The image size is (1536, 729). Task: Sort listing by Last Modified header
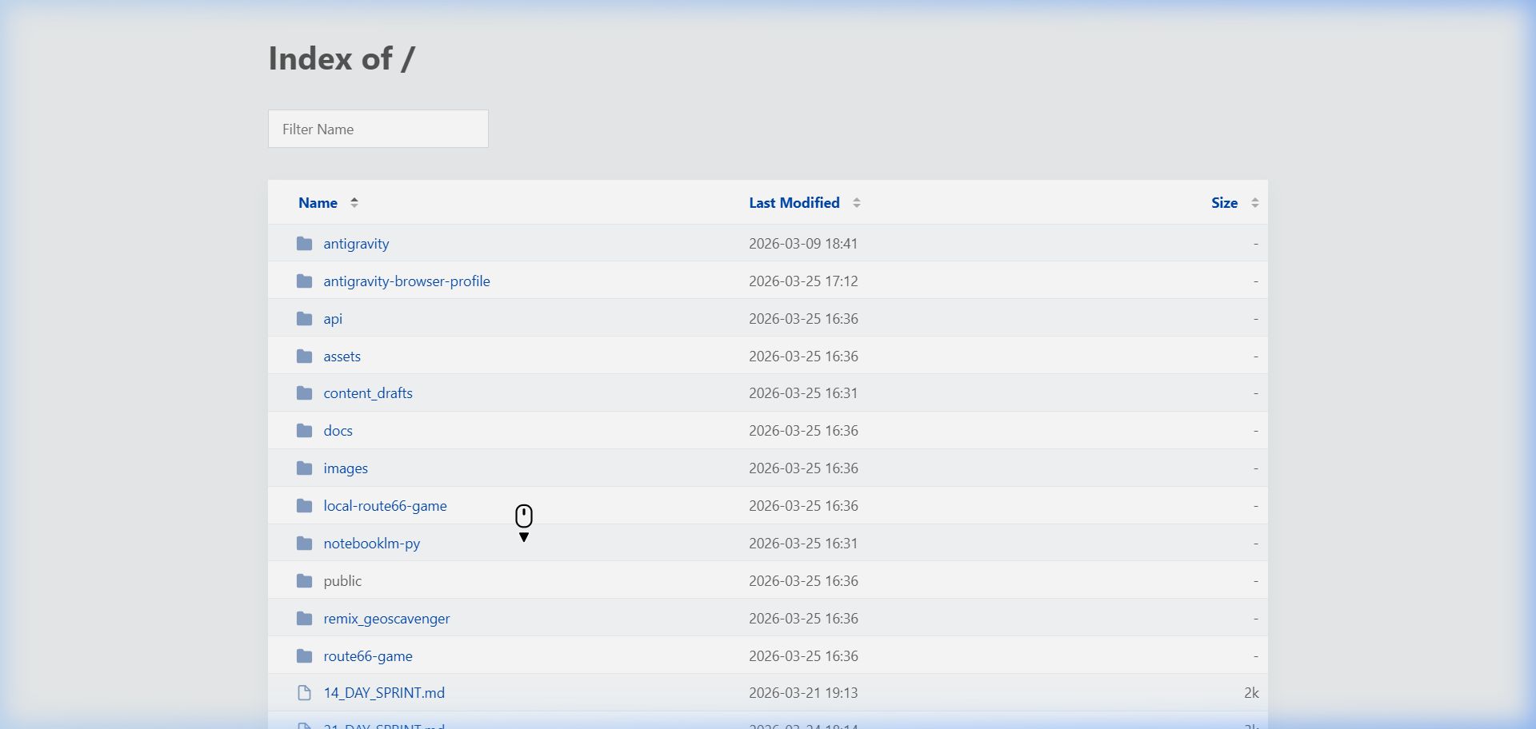pos(794,203)
